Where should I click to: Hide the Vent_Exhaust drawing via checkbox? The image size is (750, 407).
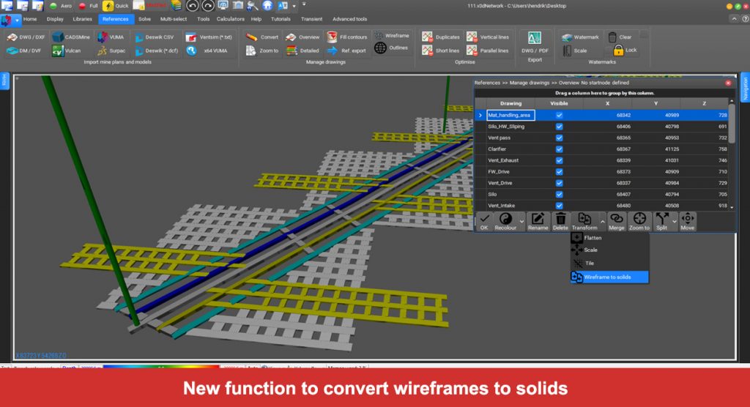pyautogui.click(x=560, y=160)
